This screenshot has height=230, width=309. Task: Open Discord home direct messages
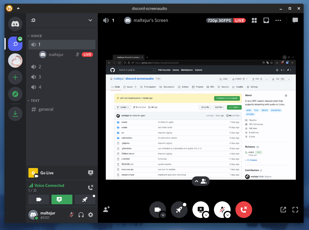15,24
